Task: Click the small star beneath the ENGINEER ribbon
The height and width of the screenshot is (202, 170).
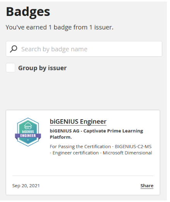Action: 28,140
